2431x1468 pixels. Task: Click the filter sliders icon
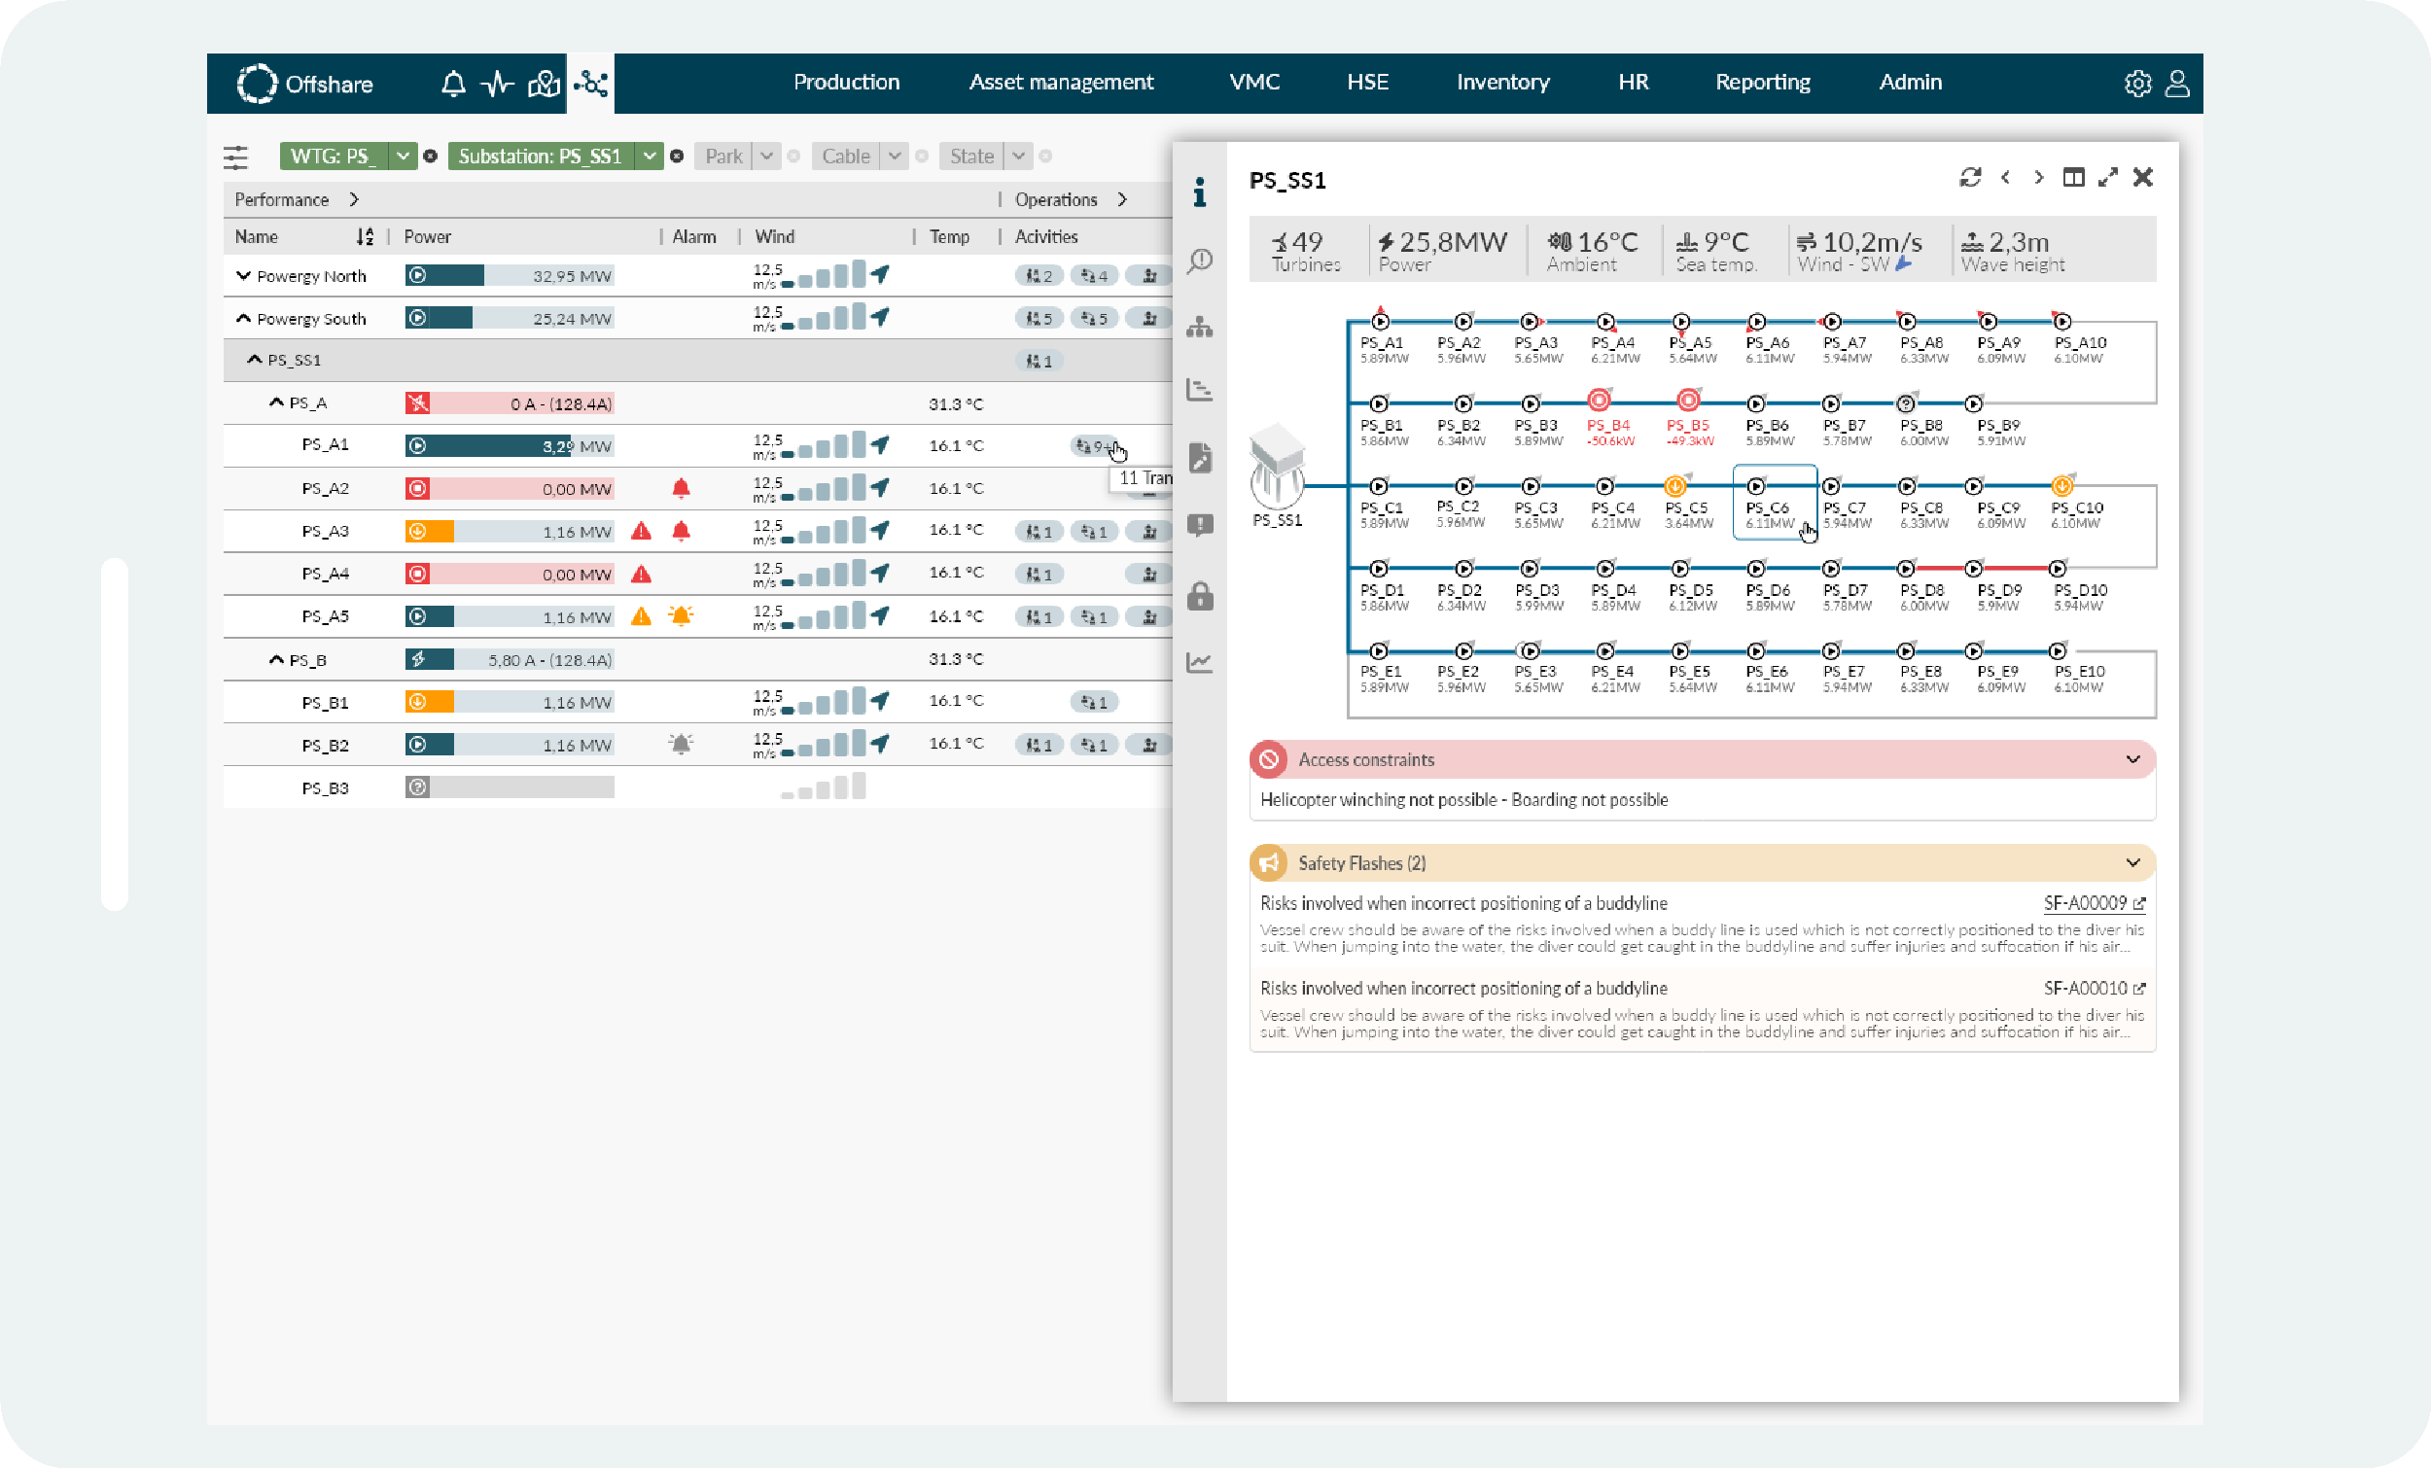[x=235, y=157]
